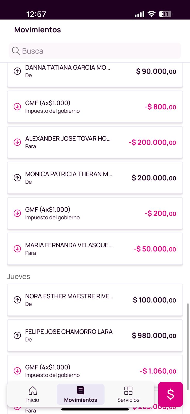This screenshot has width=190, height=414.
Task: Select the Movimientos tab in bottom bar
Action: (81, 394)
